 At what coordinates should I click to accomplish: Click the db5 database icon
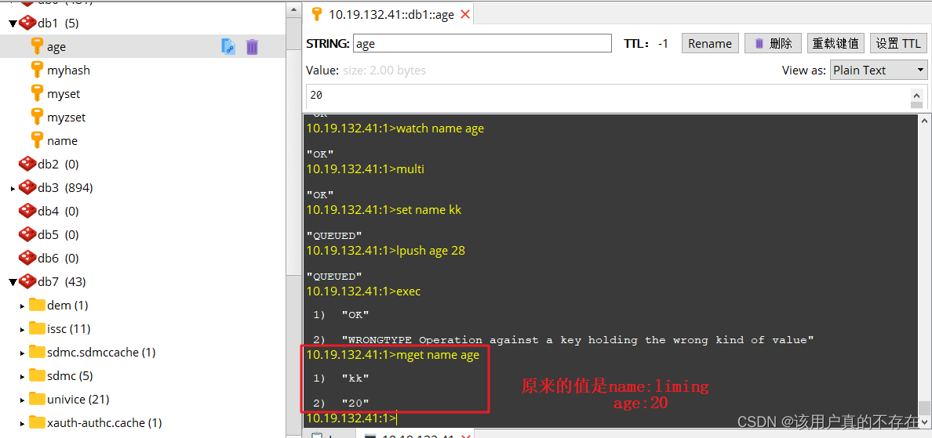pyautogui.click(x=27, y=234)
